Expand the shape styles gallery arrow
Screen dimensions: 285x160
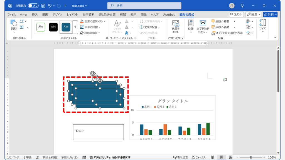pos(75,27)
